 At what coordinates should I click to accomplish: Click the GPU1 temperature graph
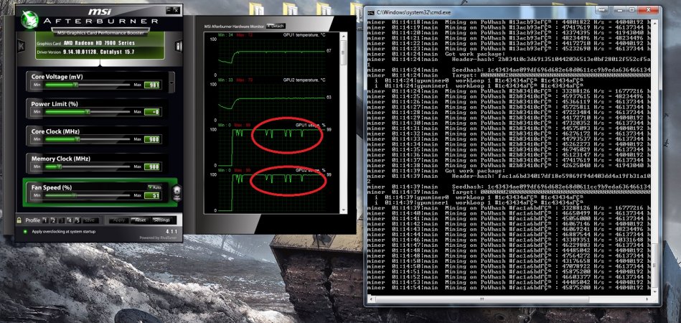click(272, 57)
